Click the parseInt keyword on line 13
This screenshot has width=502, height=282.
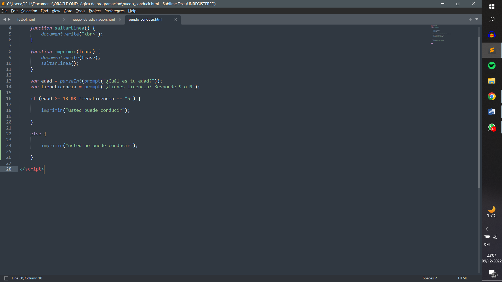[x=71, y=81]
